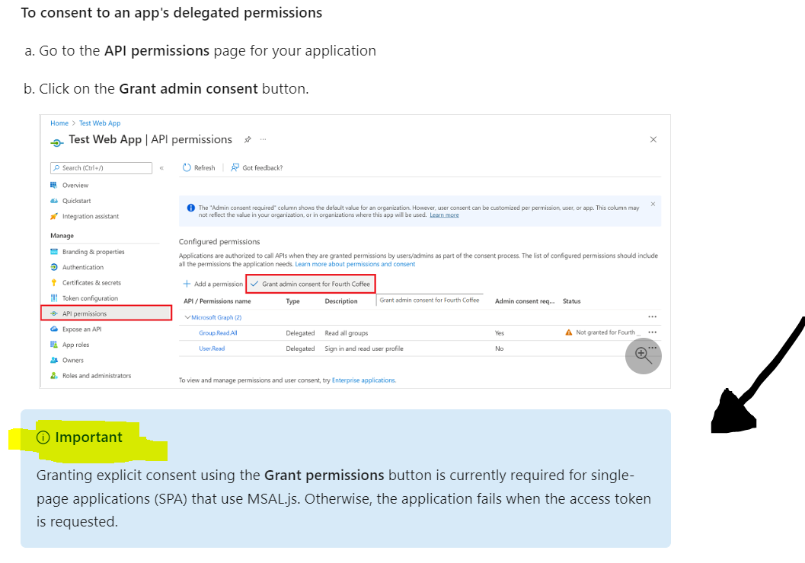
Task: Click Delegated in the Group.Read.All row
Action: point(300,332)
